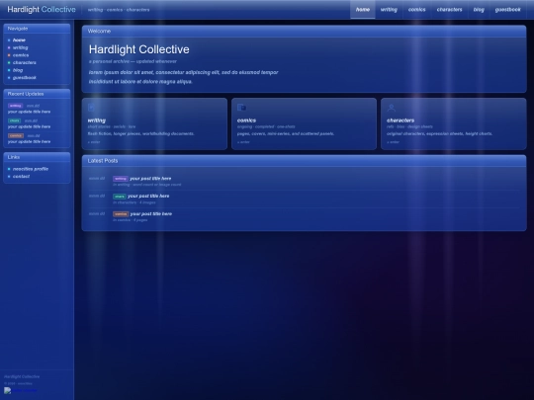Screen dimensions: 534x400
Task: Click the person icon on the characters card
Action: point(391,108)
